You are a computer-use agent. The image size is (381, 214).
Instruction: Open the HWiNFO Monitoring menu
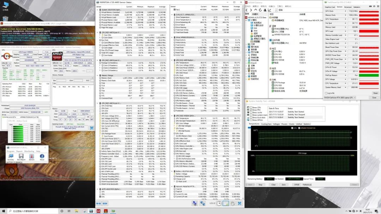29,151
